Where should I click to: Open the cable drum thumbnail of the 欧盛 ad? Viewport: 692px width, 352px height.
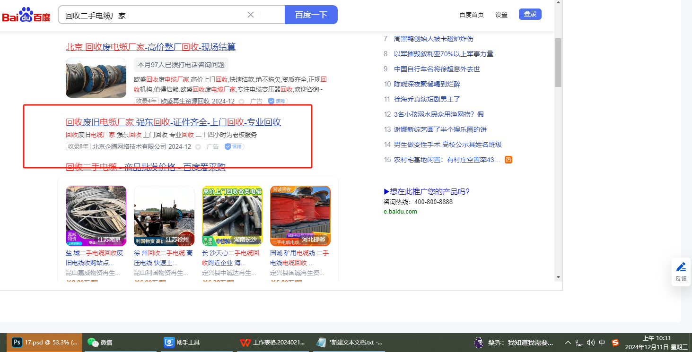point(96,77)
